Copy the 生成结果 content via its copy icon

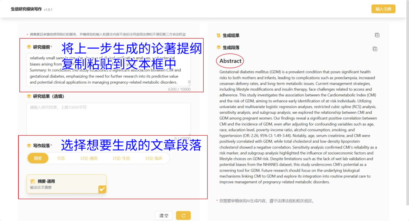pyautogui.click(x=377, y=35)
